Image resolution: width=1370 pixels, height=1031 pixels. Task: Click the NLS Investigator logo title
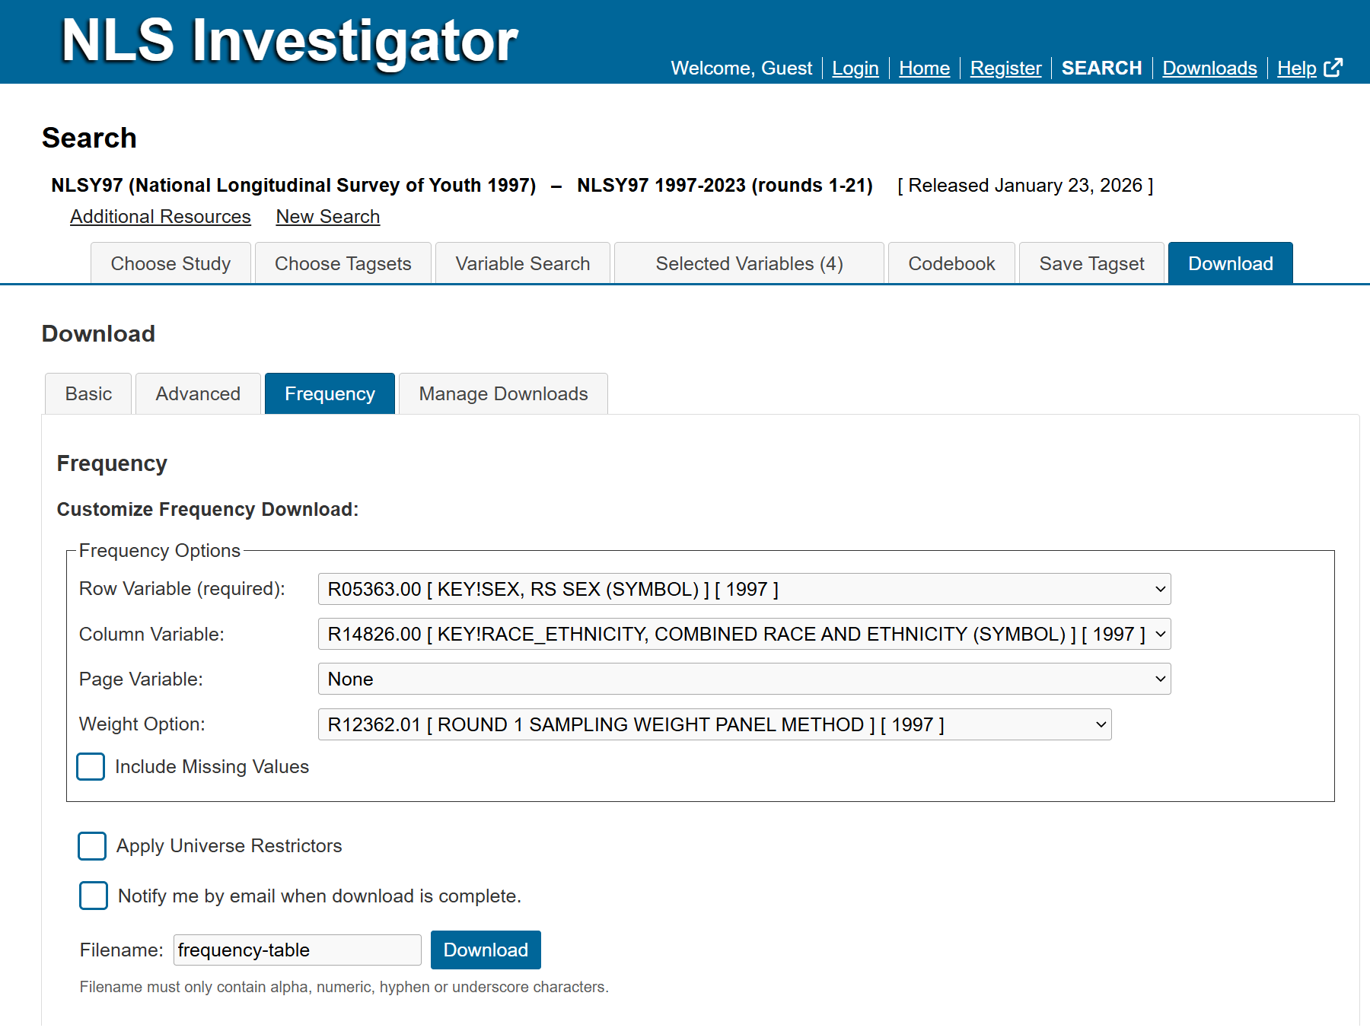pyautogui.click(x=289, y=40)
